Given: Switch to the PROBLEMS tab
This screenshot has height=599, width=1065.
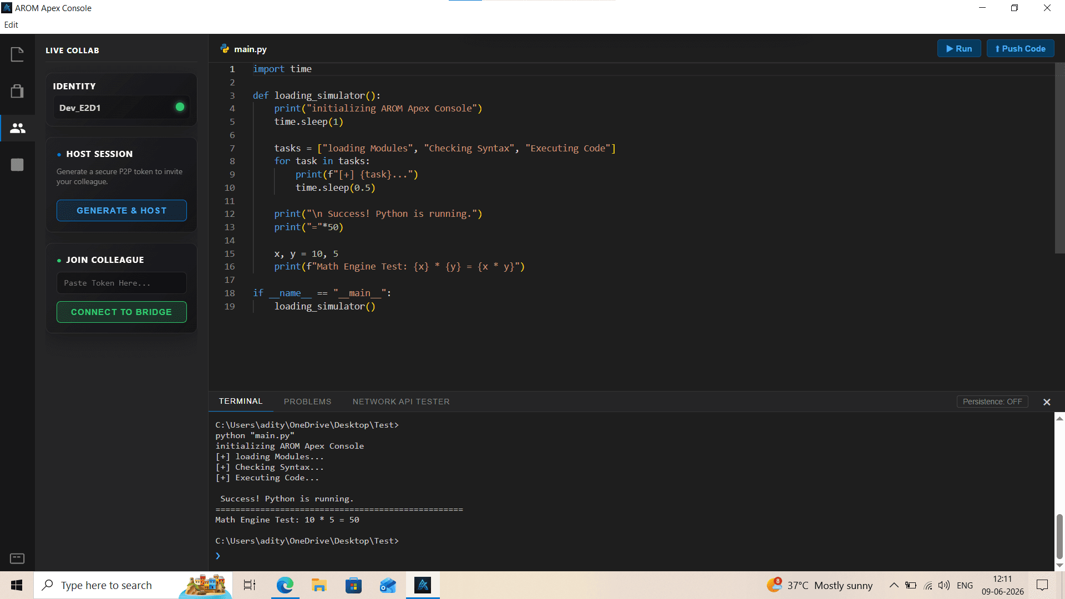Looking at the screenshot, I should click(x=307, y=402).
